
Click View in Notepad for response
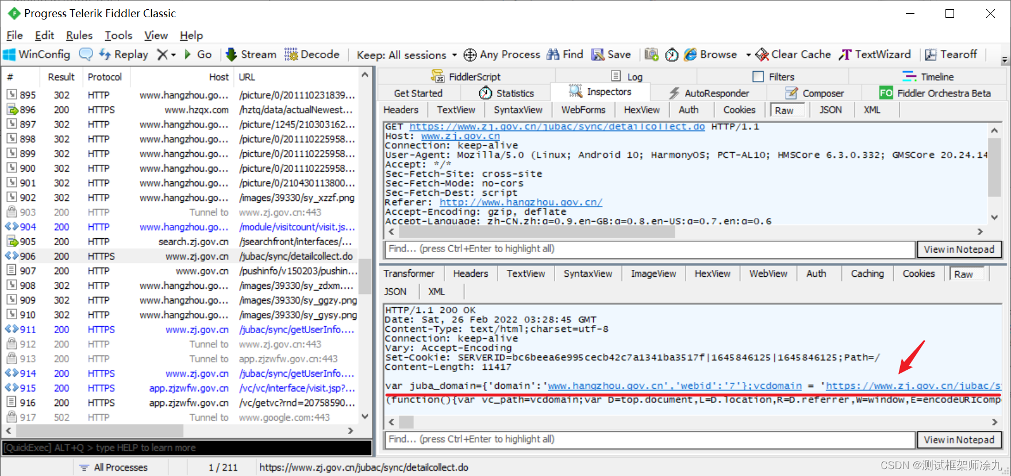click(x=959, y=440)
